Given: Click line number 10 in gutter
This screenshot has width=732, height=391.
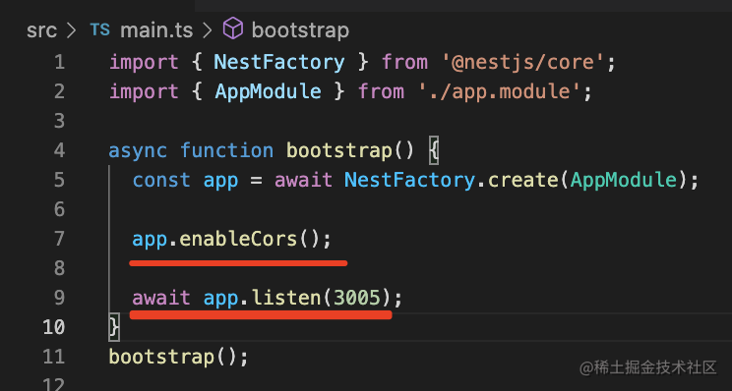Looking at the screenshot, I should point(54,327).
